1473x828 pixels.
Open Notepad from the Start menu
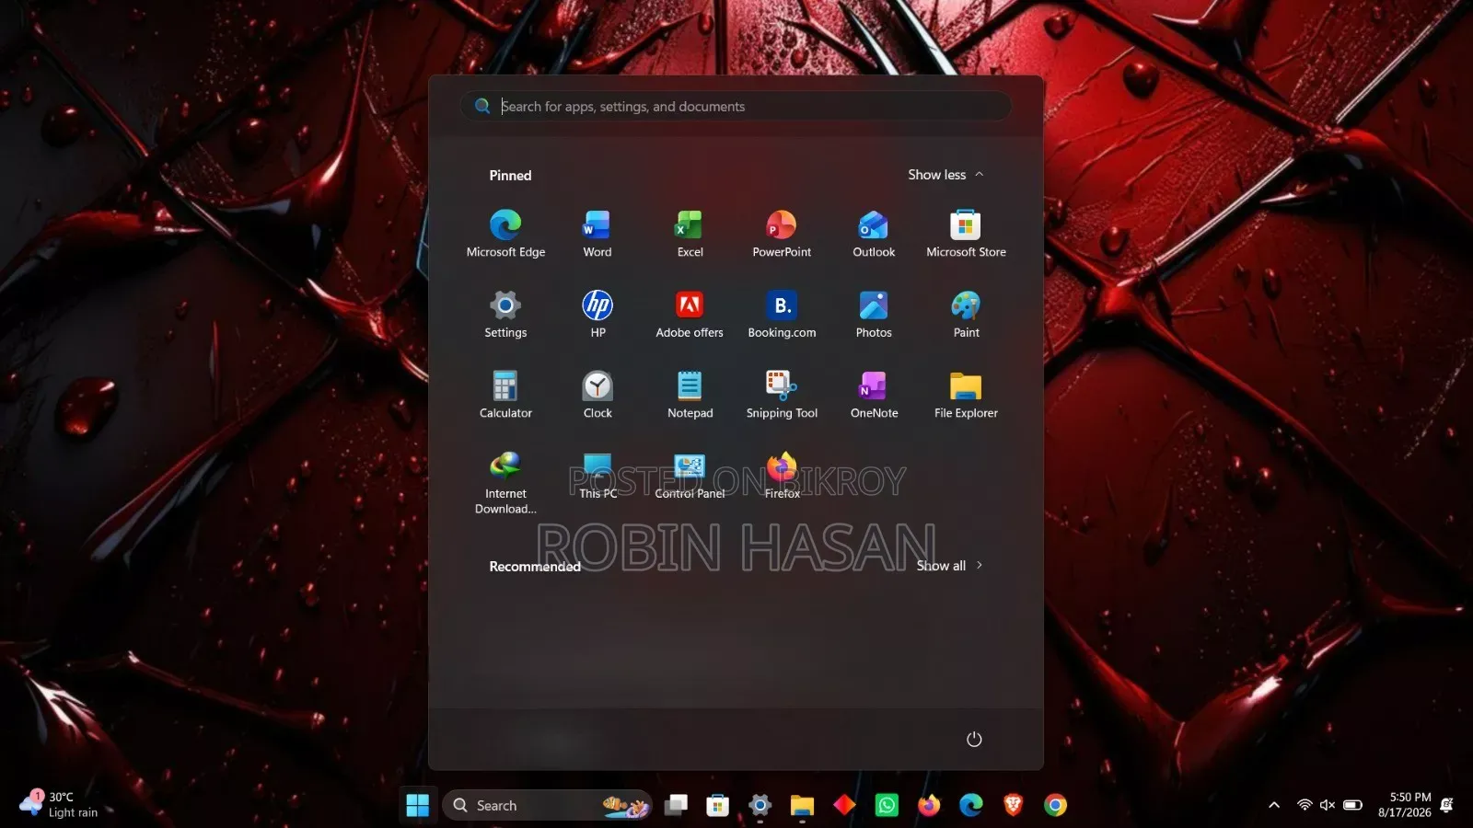click(690, 395)
